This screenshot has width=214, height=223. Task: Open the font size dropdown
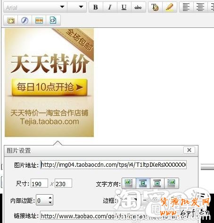77,7
